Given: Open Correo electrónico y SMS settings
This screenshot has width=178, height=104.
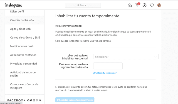Looking at the screenshot, I should tap(25, 38).
